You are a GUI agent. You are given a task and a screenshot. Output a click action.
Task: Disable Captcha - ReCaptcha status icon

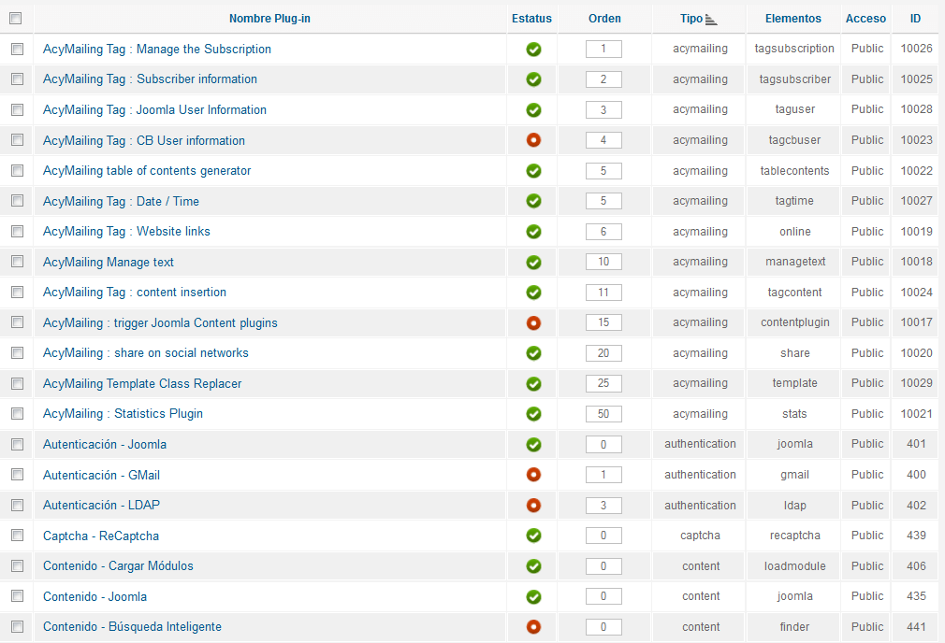tap(533, 536)
